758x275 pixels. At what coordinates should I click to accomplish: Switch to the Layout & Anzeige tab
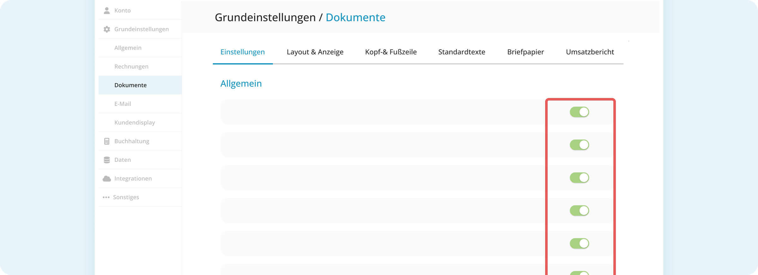[315, 52]
